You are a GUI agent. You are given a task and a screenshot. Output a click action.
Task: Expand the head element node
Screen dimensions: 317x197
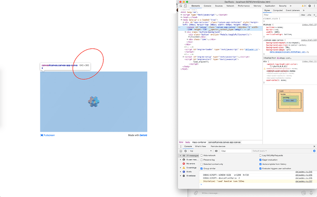click(x=181, y=17)
